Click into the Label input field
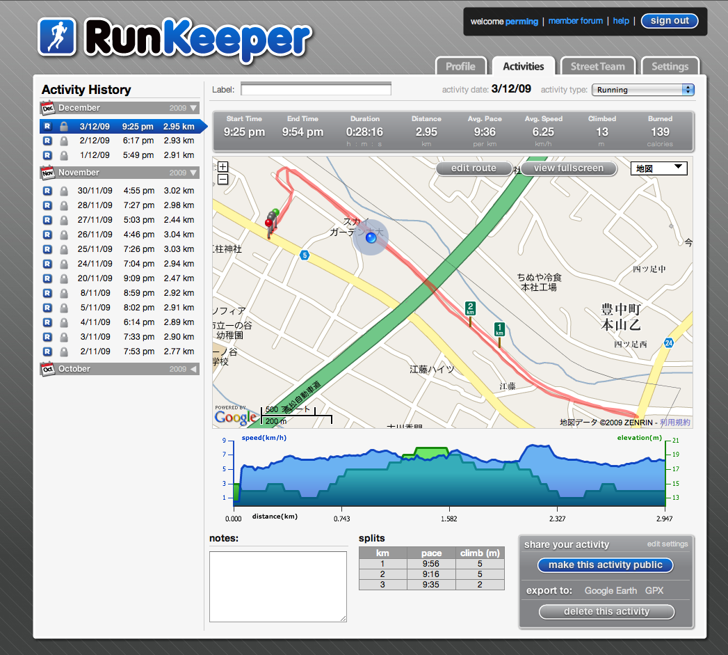Screen dimensions: 728x655 click(316, 89)
